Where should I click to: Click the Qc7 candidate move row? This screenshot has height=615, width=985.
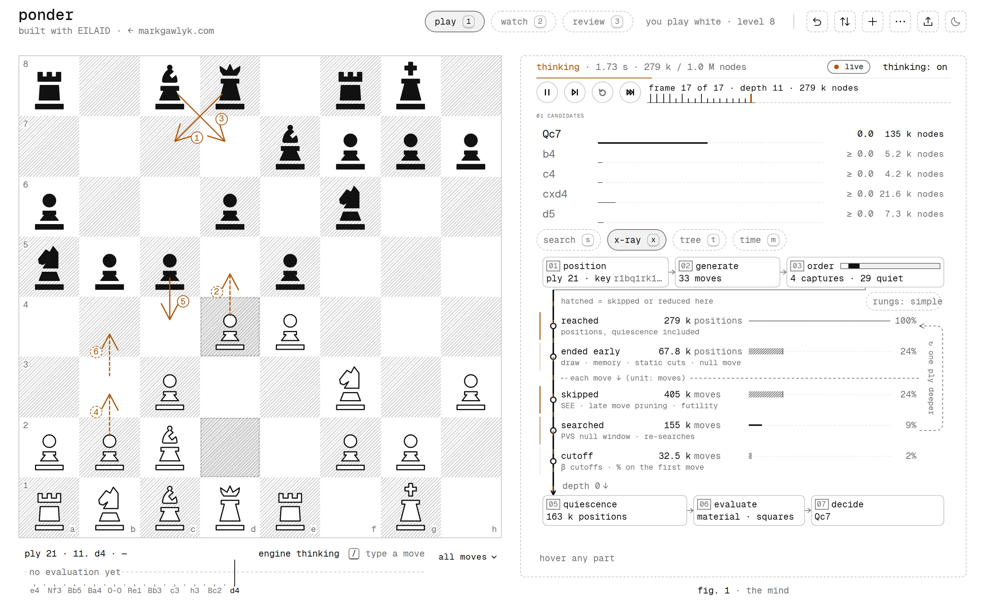pos(743,134)
